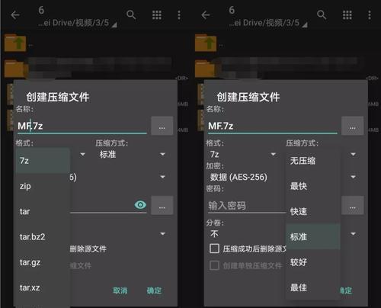Image resolution: width=381 pixels, height=308 pixels.
Task: Edit archive name MF.7z in right dialog
Action: click(273, 126)
